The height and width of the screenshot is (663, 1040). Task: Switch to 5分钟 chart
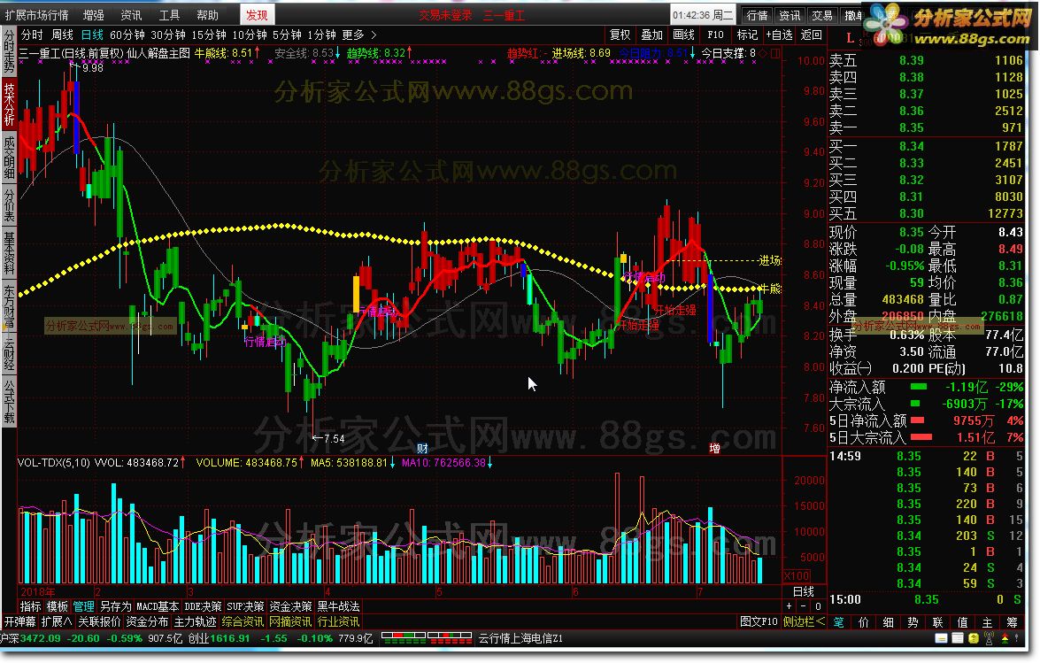(287, 35)
